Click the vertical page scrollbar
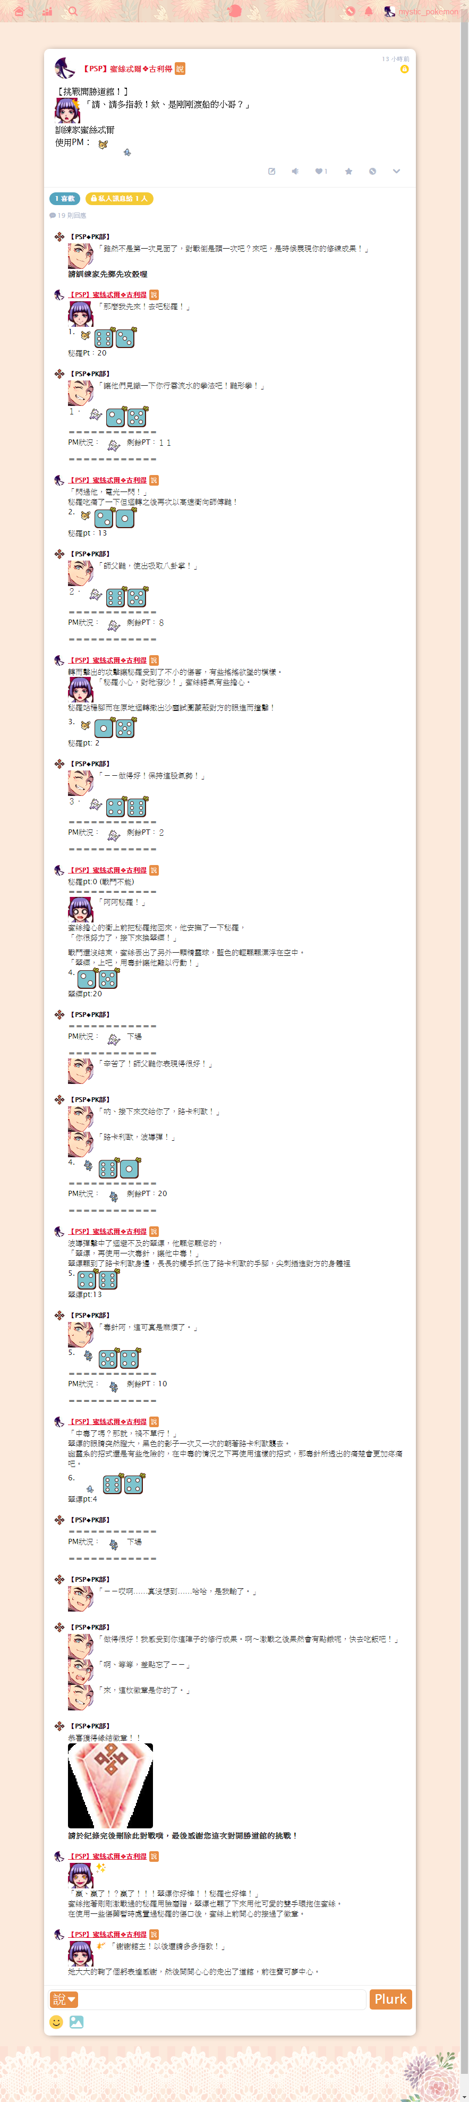Viewport: 469px width, 2102px height. (x=464, y=1051)
